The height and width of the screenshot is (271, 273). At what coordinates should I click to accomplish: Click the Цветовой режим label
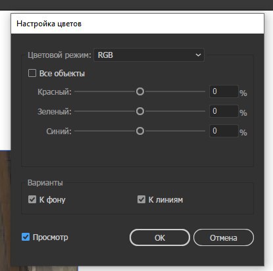point(59,55)
